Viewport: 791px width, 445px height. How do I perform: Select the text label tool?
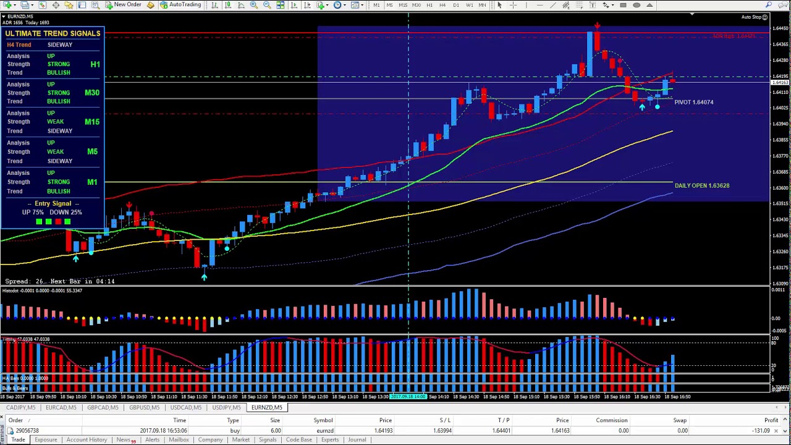[593, 5]
